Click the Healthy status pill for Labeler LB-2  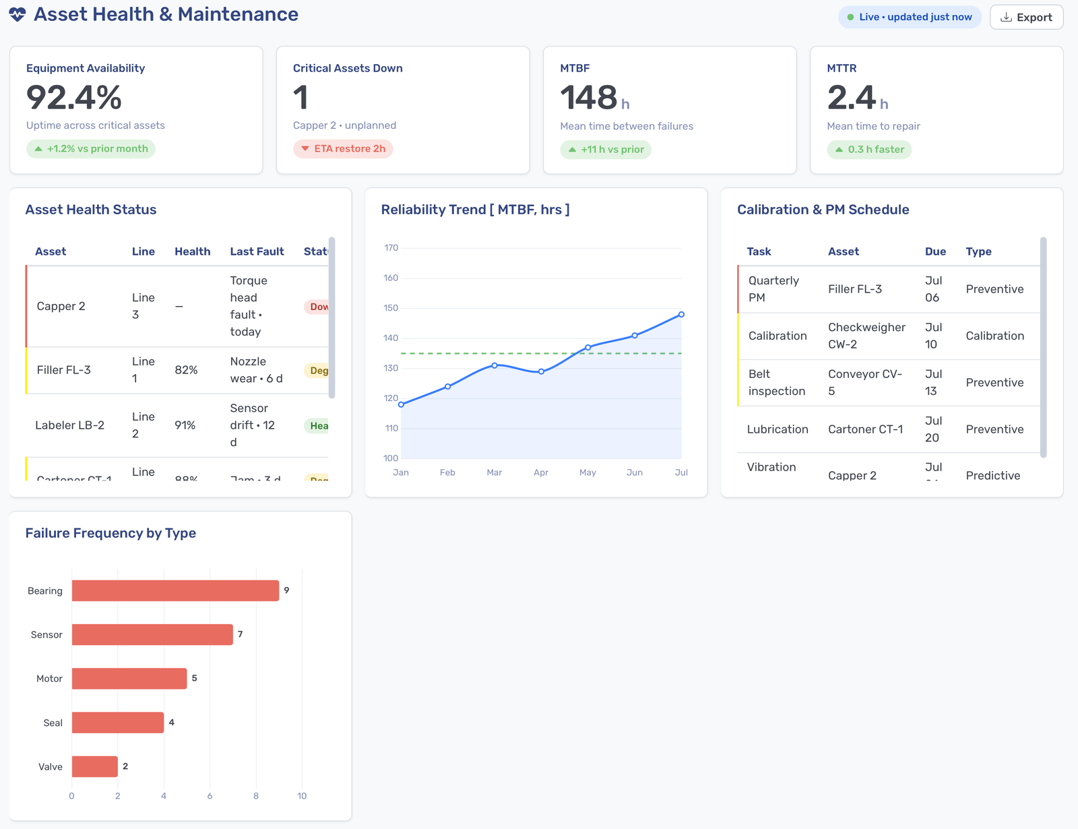click(317, 425)
